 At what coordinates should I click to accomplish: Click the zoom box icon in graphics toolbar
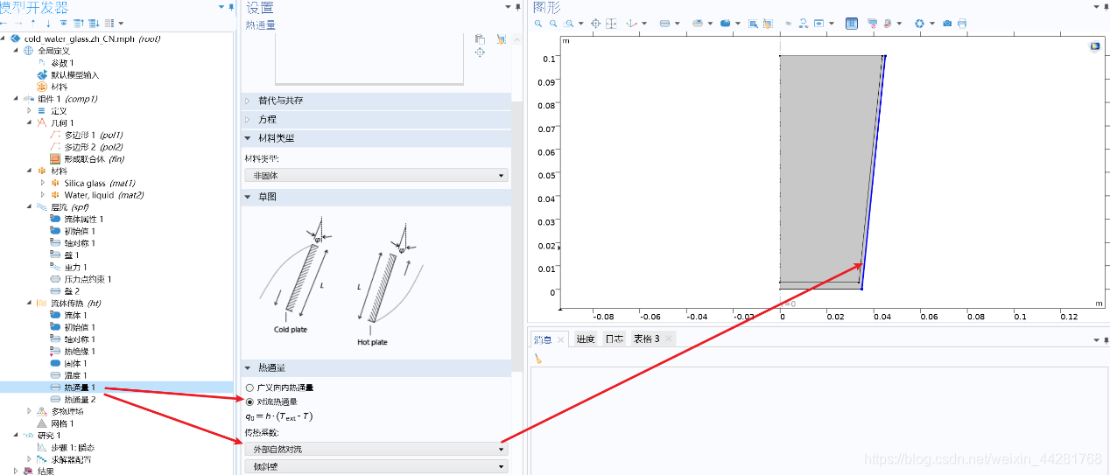click(568, 24)
